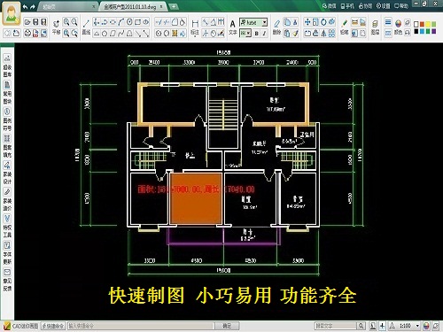Select the orange filled room in drawing
Image resolution: width=443 pixels, height=332 pixels.
[196, 198]
